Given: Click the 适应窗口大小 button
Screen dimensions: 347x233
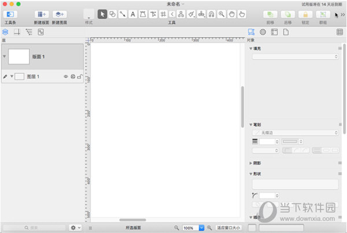Looking at the screenshot, I should (228, 228).
